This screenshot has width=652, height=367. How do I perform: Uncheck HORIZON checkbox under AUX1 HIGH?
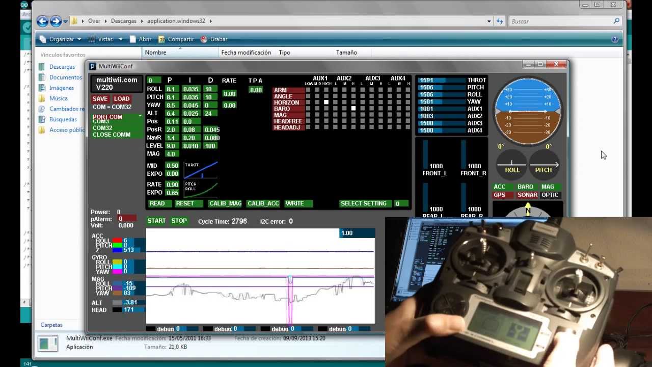pos(327,102)
